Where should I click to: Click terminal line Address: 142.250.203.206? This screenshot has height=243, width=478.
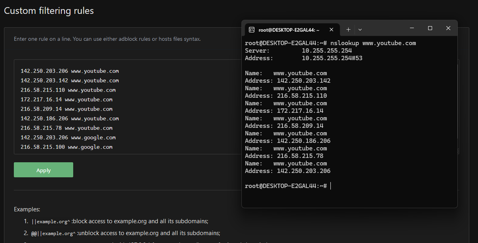point(288,171)
